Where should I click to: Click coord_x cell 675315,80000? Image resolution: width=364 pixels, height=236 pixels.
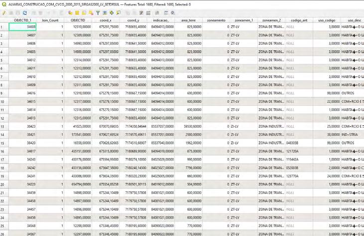106,151
